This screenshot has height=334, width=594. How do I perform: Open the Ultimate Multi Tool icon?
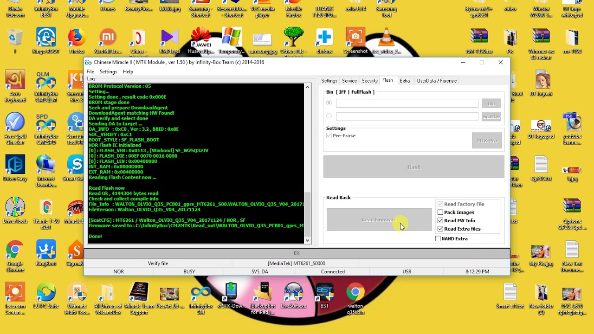77,299
